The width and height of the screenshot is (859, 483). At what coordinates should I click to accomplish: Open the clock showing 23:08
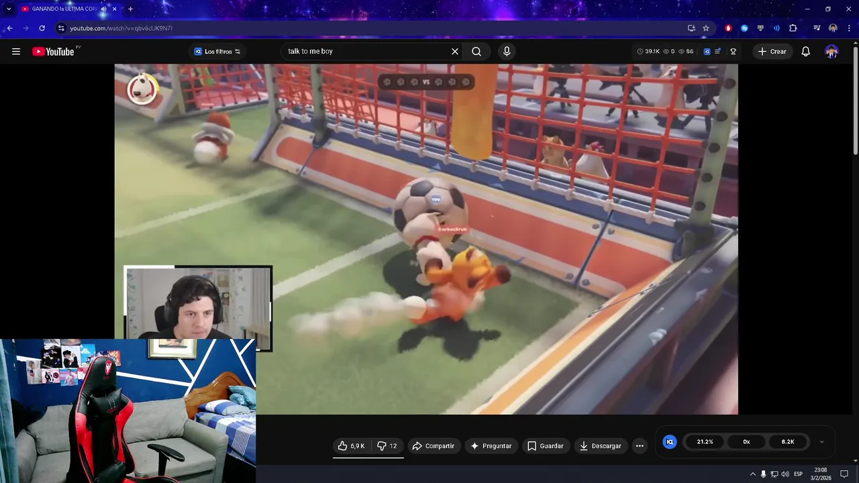tap(821, 474)
